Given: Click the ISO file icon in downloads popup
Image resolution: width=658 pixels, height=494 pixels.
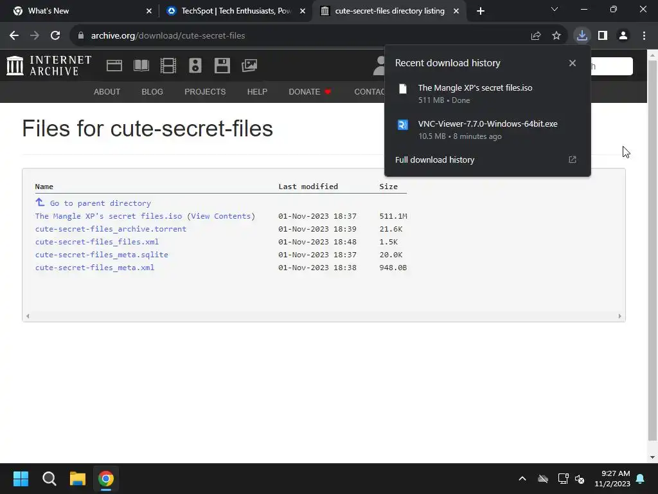Looking at the screenshot, I should pyautogui.click(x=403, y=89).
